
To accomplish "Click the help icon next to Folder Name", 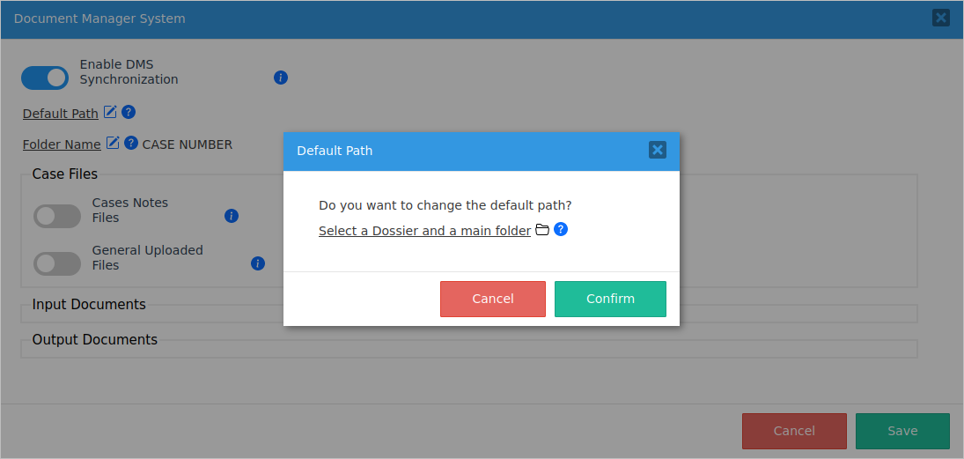I will (x=131, y=143).
